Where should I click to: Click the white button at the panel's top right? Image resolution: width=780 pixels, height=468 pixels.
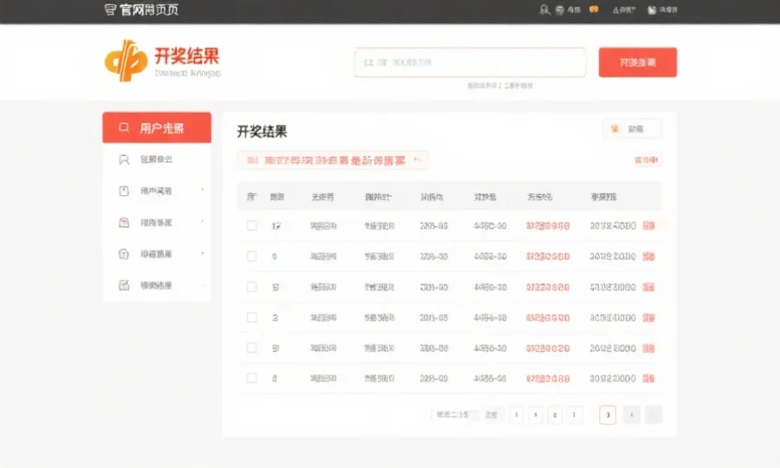click(x=632, y=129)
